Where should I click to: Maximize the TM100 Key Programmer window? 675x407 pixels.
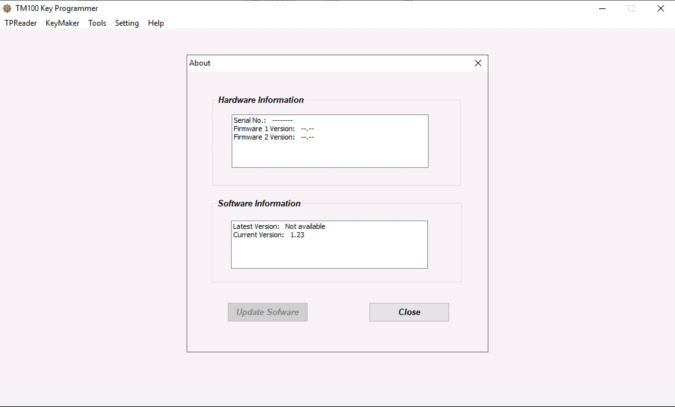pos(631,8)
